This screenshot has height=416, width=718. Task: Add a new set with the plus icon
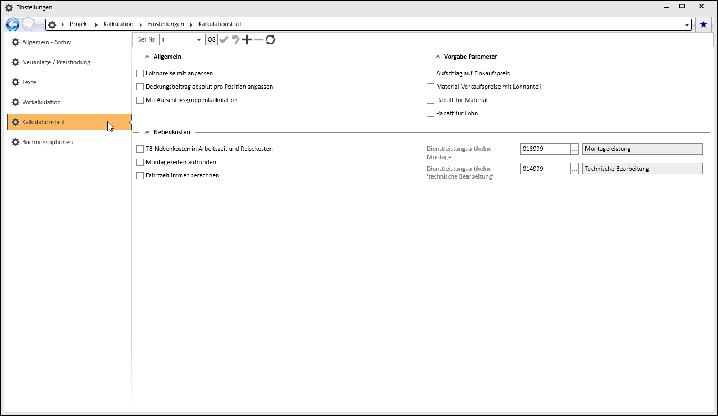pos(247,39)
